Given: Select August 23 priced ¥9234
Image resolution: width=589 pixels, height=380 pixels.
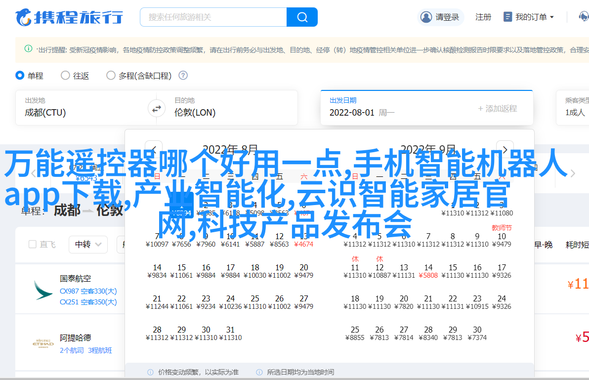Looking at the screenshot, I should click(x=206, y=302).
